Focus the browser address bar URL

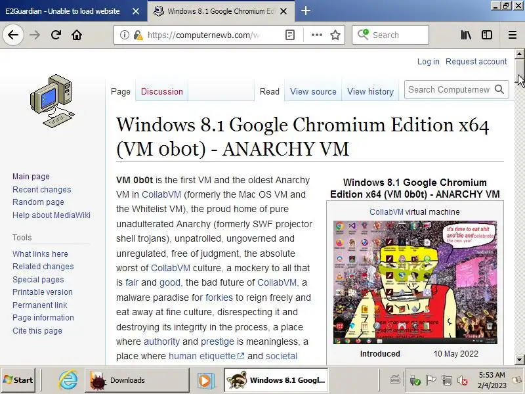[203, 35]
